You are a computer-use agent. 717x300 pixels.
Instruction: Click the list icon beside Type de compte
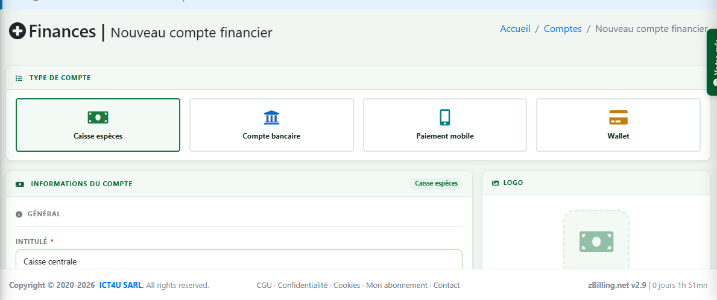(x=19, y=78)
